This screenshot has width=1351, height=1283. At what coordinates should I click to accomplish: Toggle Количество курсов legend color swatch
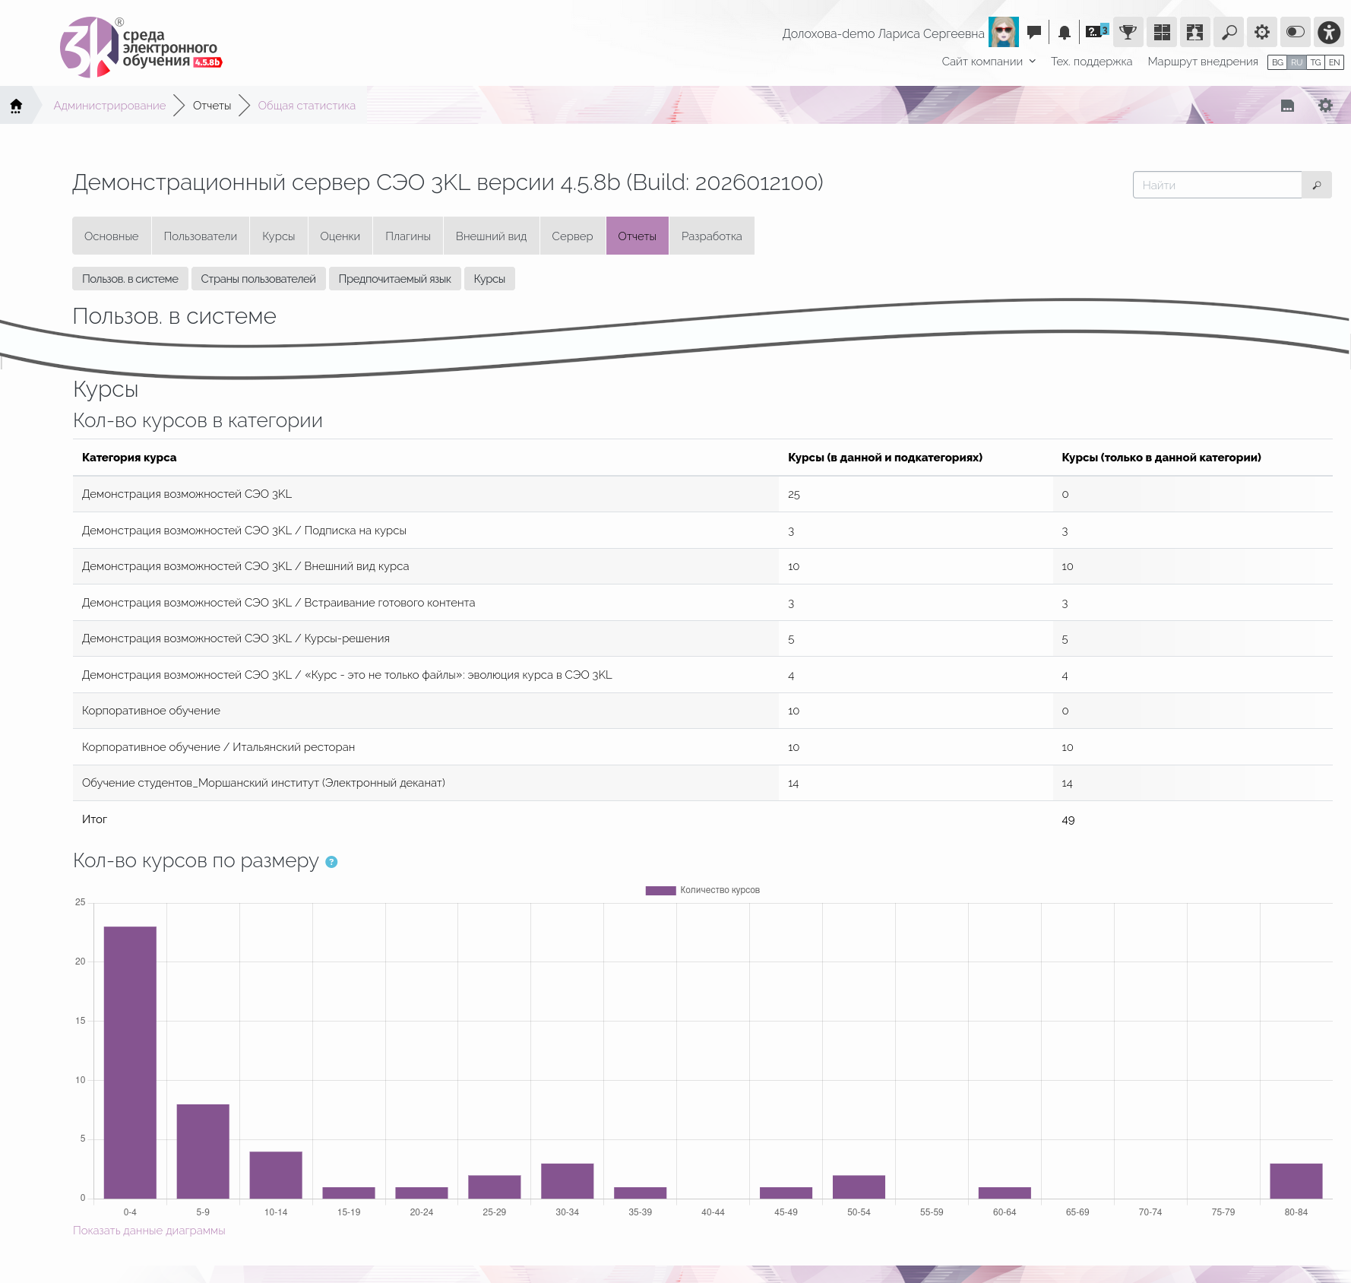[660, 891]
